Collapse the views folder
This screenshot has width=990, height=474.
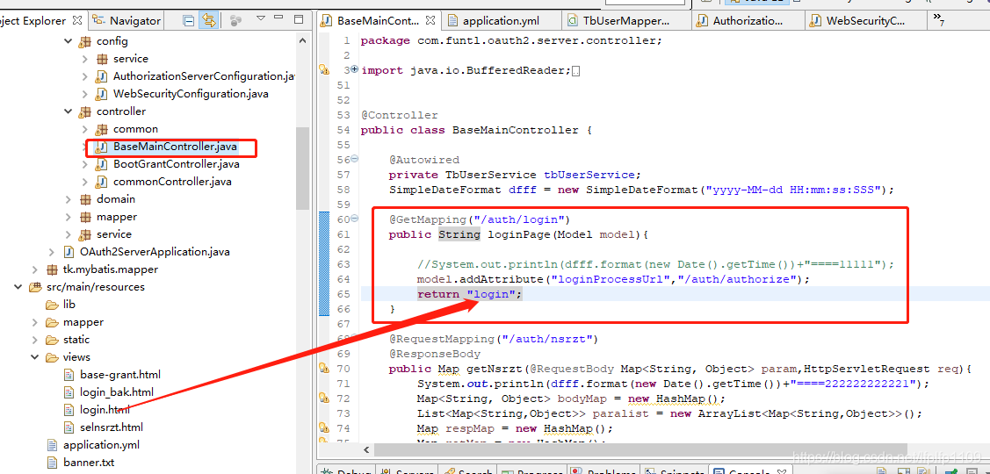[35, 357]
